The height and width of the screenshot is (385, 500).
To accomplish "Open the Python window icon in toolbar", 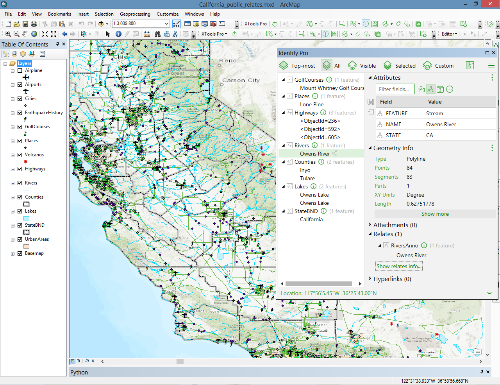I will pyautogui.click(x=222, y=24).
